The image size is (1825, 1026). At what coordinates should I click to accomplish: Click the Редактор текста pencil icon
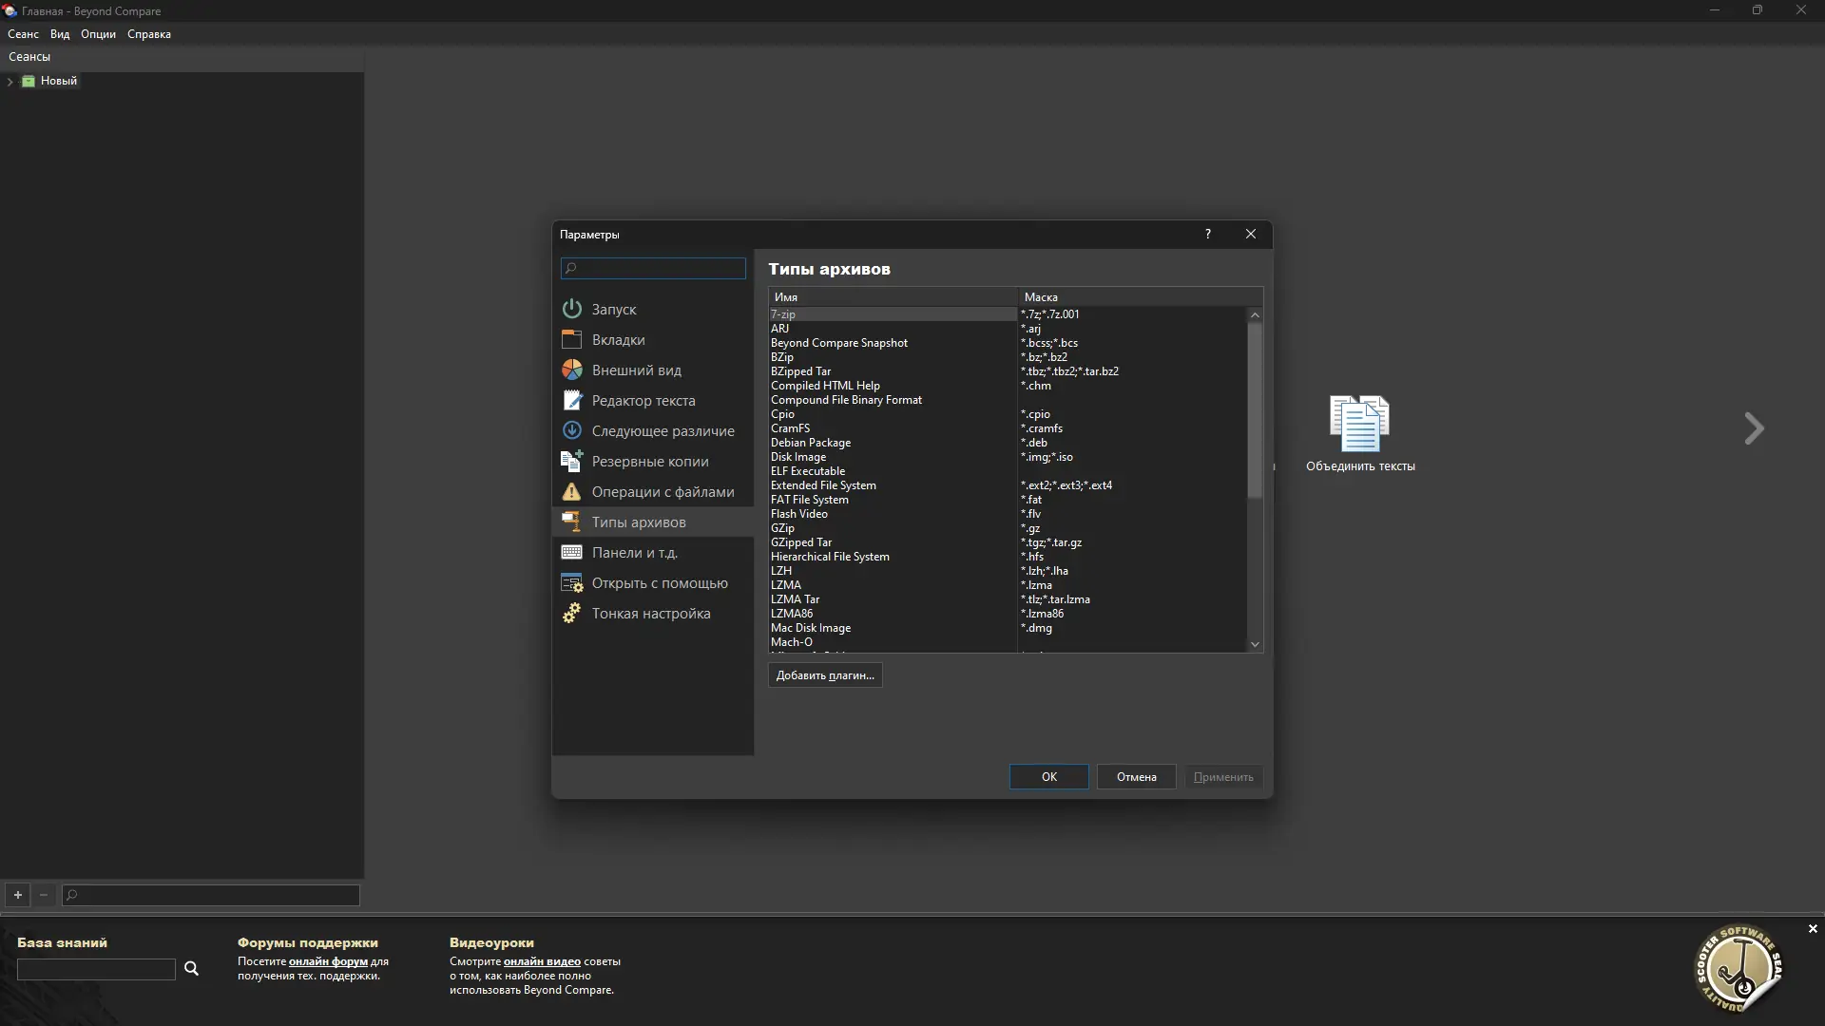(571, 400)
